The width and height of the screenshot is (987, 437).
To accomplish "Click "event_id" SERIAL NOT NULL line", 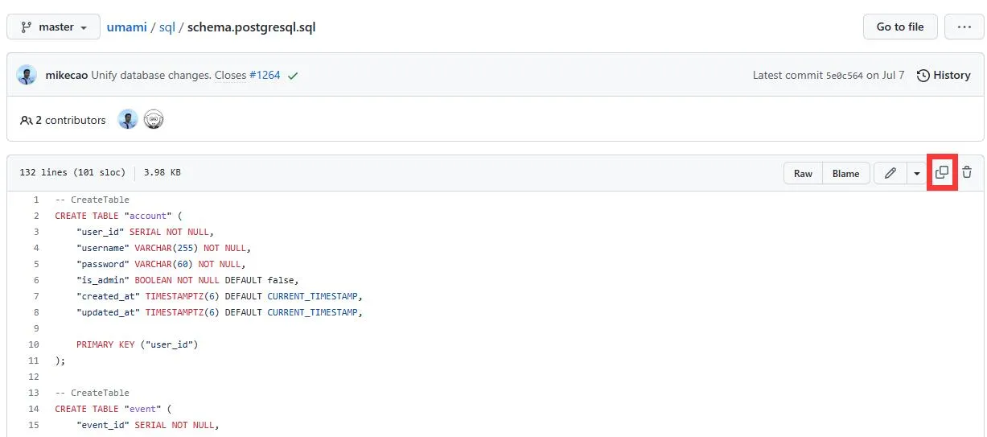I will coord(147,425).
